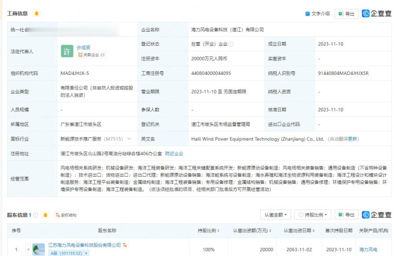Select the English name Haili Wind Power Equipment
Image resolution: width=394 pixels, height=256 pixels.
pyautogui.click(x=258, y=139)
